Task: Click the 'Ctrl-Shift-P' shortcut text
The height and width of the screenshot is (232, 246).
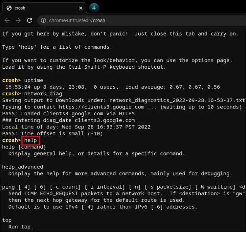Action: point(87,67)
